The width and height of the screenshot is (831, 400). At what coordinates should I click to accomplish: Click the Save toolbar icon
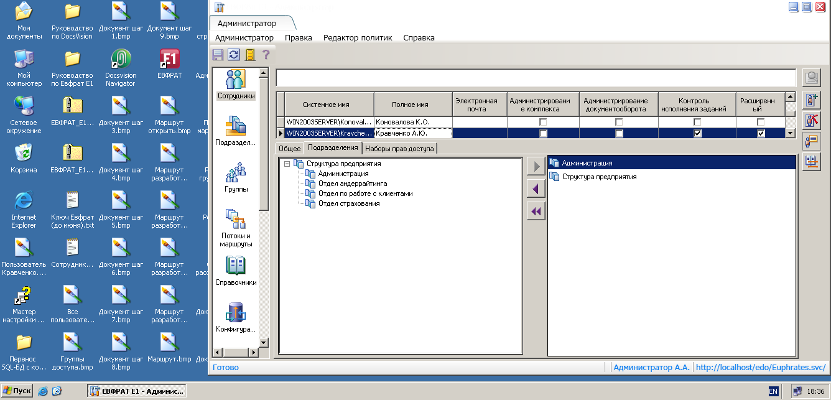tap(218, 55)
